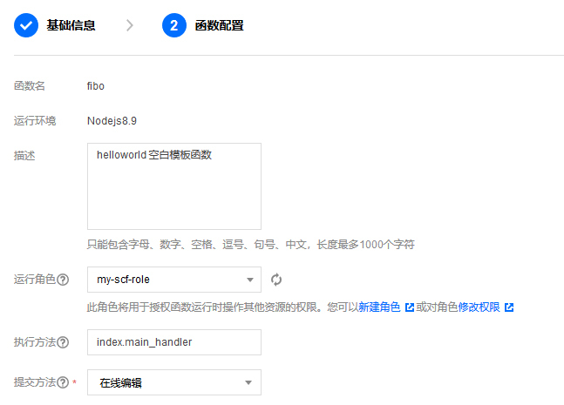Click the index.main_handler input field
564x405 pixels.
174,342
